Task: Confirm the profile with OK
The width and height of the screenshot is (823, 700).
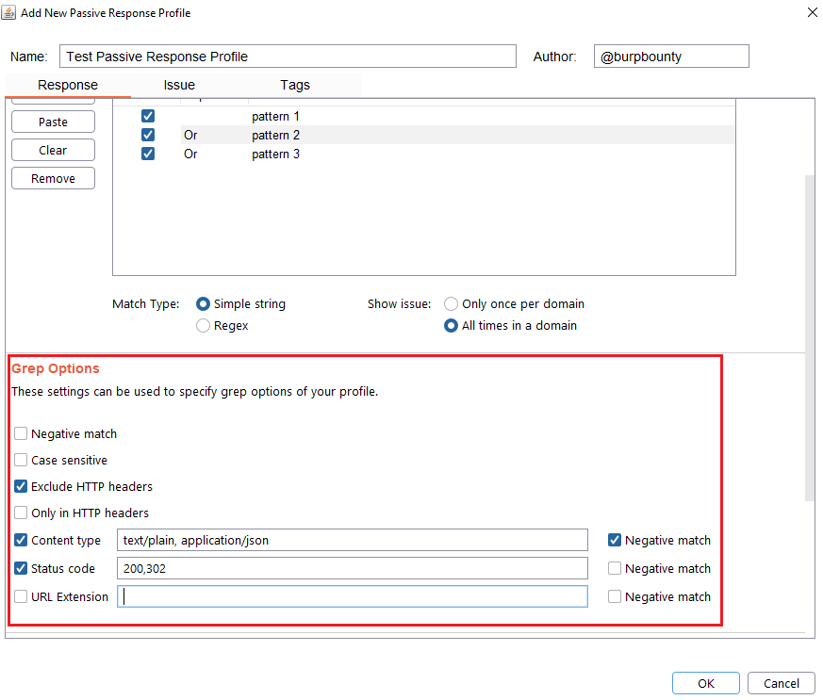Action: click(x=705, y=684)
